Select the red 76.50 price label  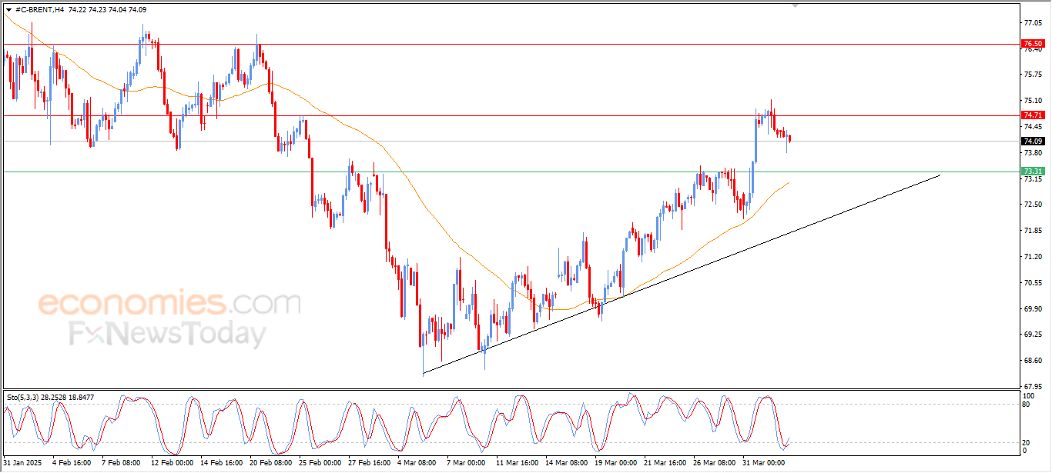tap(1032, 44)
